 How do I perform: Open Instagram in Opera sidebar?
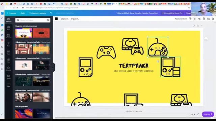[2, 40]
